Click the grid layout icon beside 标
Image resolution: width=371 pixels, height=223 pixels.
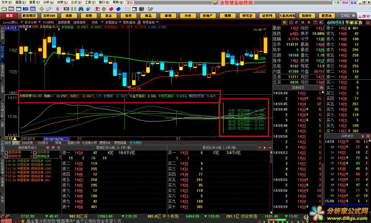(x=291, y=23)
